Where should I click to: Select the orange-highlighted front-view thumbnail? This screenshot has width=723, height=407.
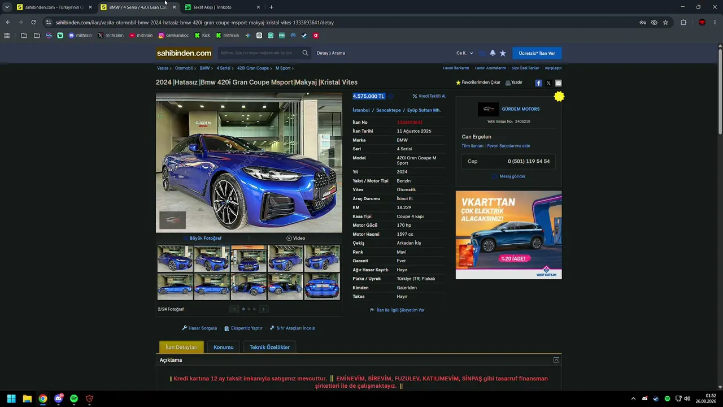[x=249, y=258]
